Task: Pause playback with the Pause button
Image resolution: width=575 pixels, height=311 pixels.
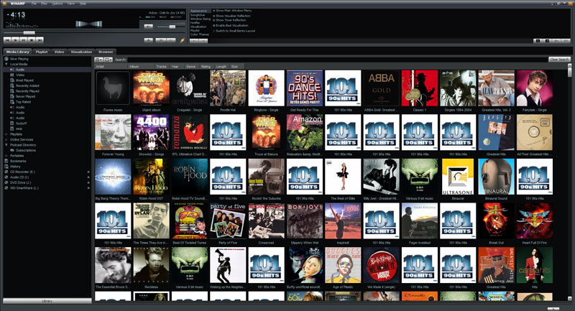Action: click(x=24, y=40)
